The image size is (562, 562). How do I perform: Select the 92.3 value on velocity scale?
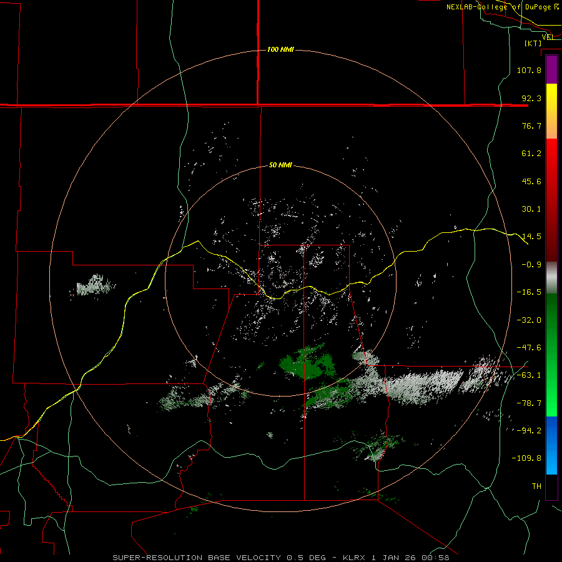[x=531, y=98]
